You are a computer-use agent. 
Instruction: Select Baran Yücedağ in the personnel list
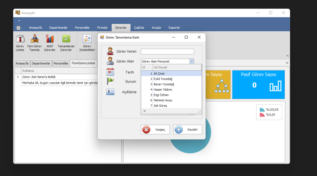[x=171, y=84]
